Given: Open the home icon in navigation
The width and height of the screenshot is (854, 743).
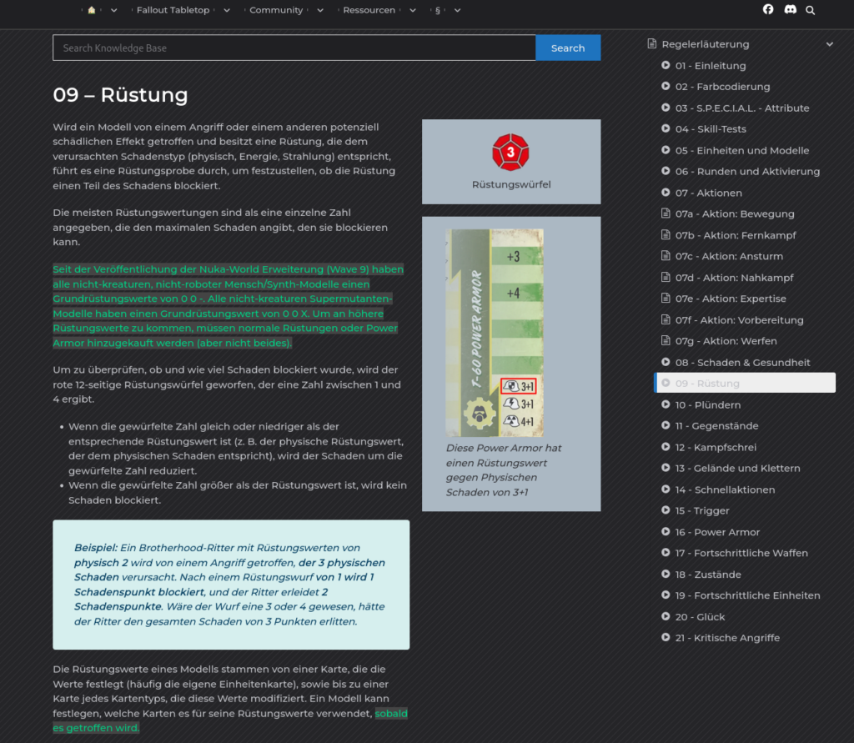Looking at the screenshot, I should pos(92,10).
